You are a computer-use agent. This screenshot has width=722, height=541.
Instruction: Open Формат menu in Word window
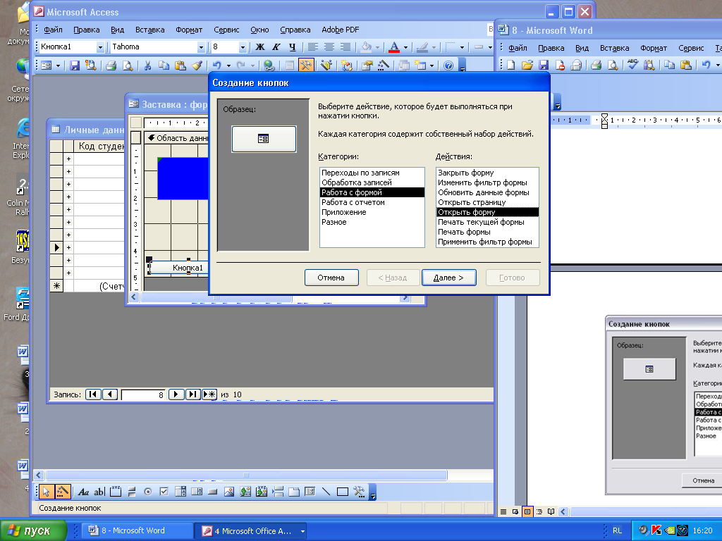point(654,48)
